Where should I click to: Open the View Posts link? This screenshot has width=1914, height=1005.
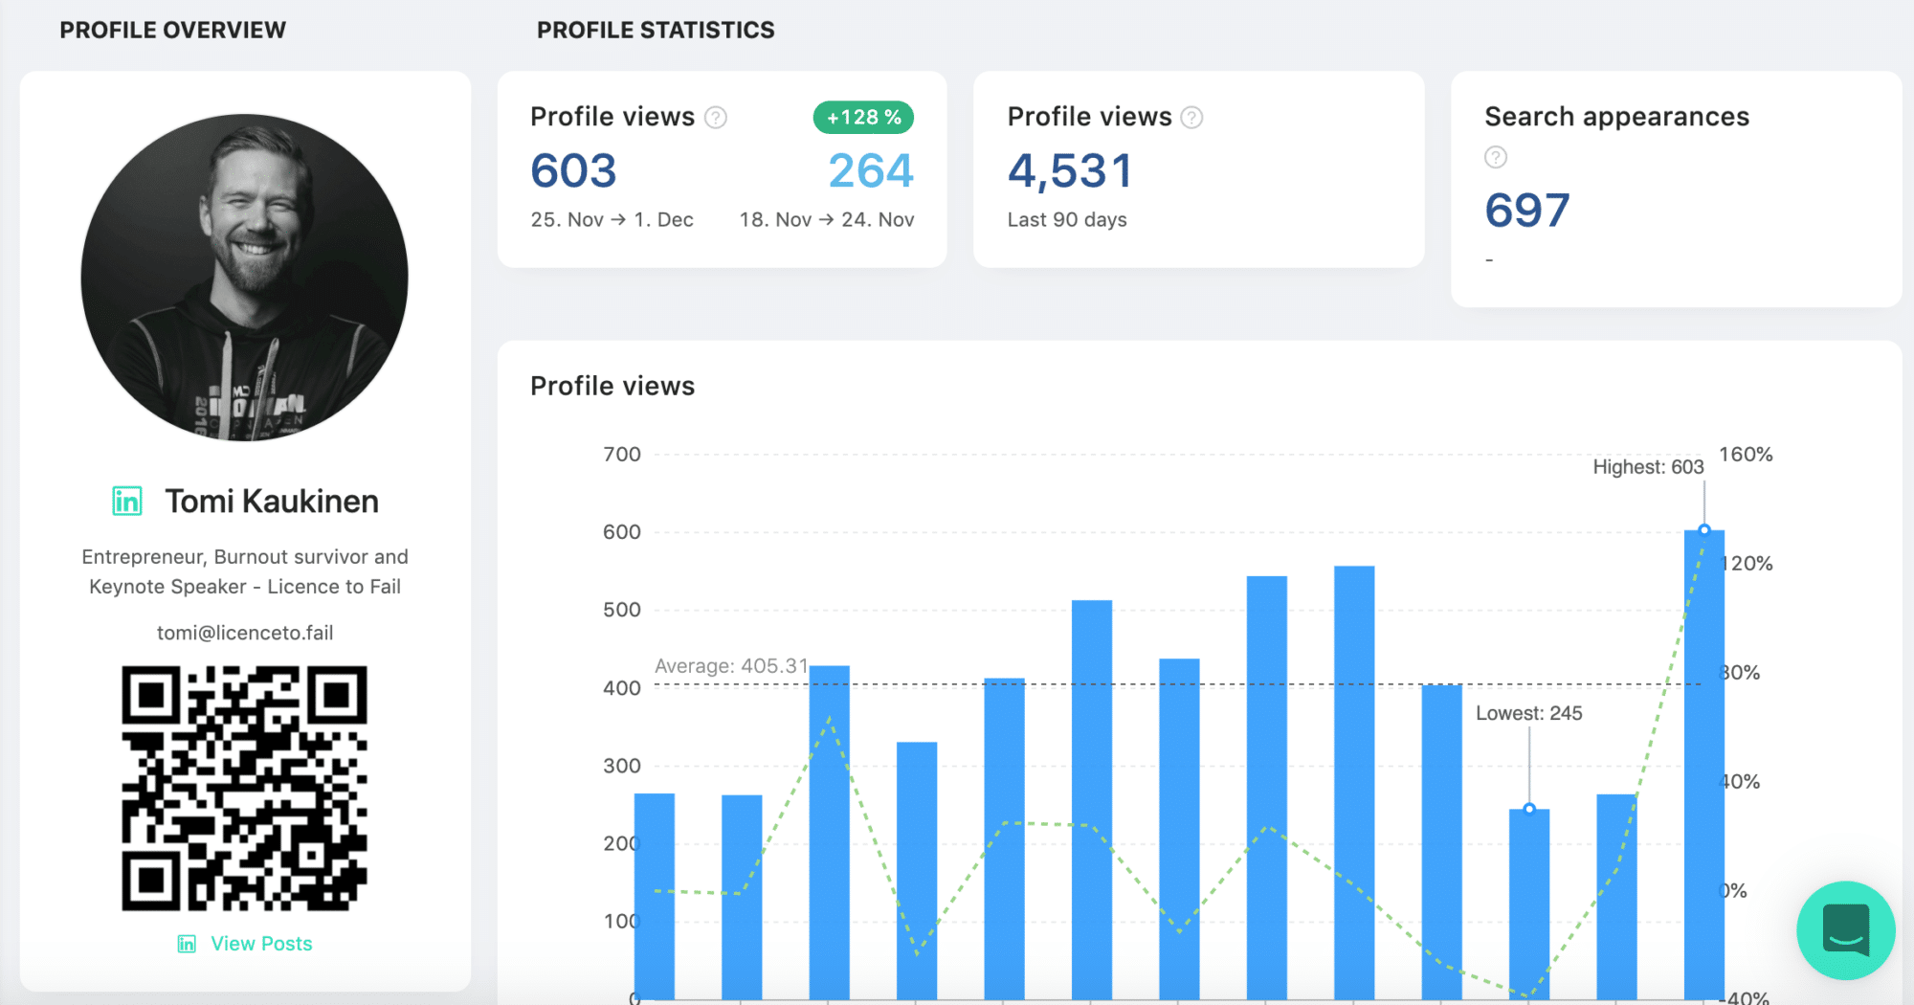(261, 944)
